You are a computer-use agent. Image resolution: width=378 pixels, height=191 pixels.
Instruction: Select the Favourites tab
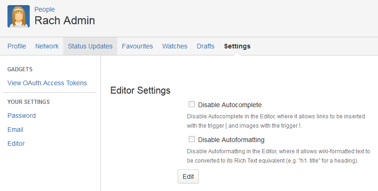138,46
